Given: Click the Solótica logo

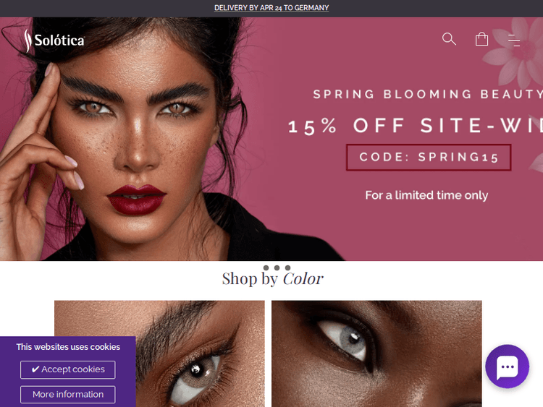Looking at the screenshot, I should point(54,40).
